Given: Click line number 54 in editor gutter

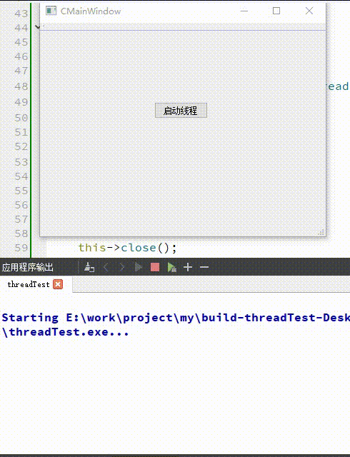Looking at the screenshot, I should coord(21,176).
